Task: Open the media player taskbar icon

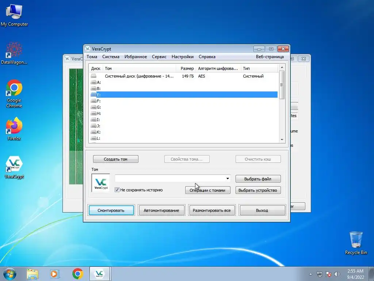Action: [x=54, y=274]
